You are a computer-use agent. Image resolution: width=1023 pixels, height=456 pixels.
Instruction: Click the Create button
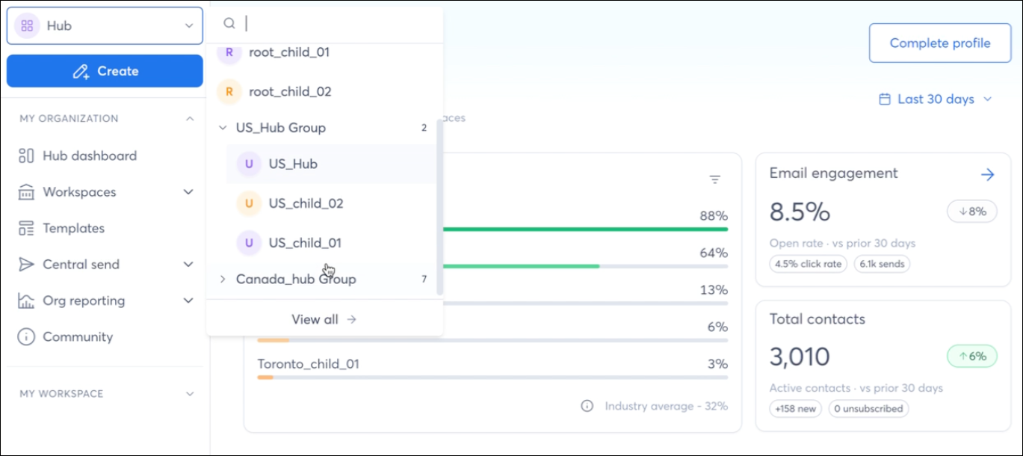(x=105, y=71)
